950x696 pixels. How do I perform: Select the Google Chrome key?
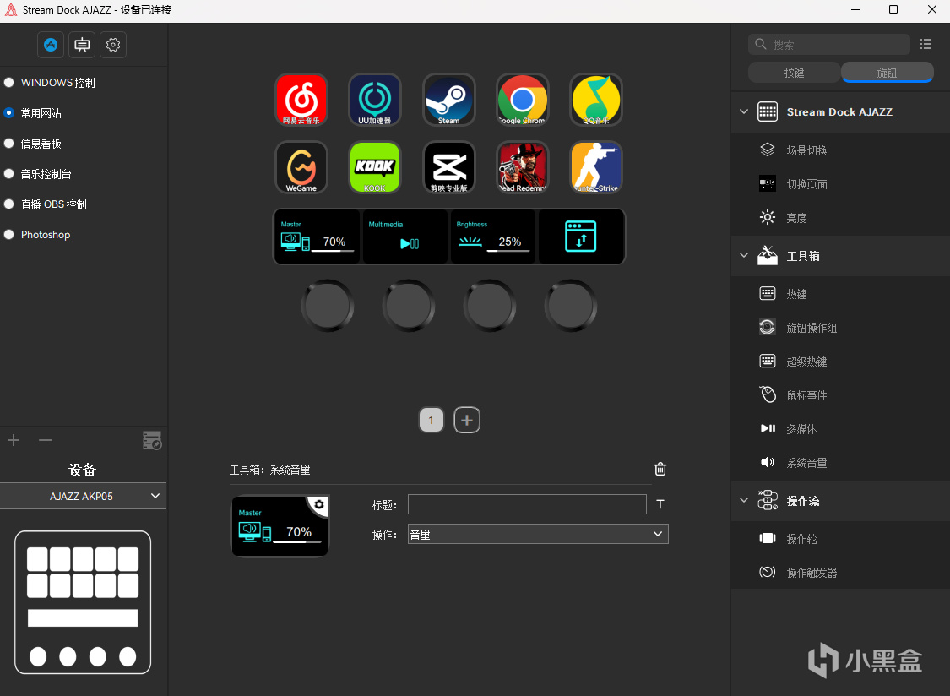pos(522,100)
